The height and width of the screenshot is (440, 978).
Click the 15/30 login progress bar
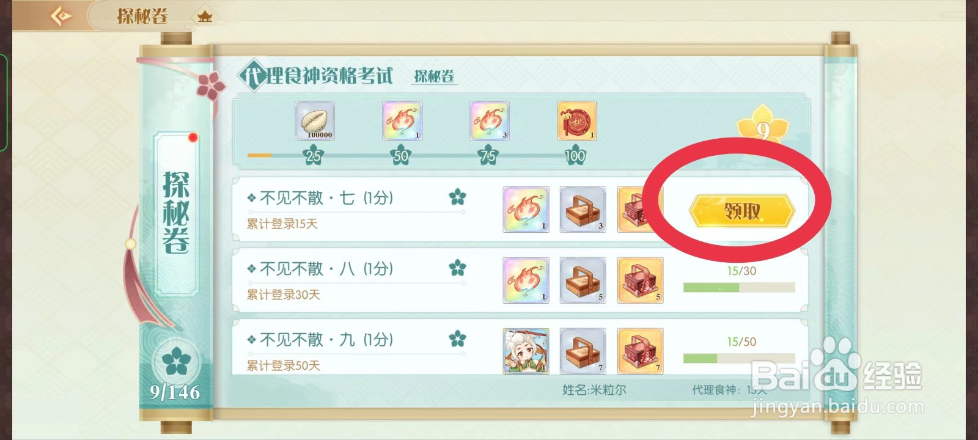coord(739,287)
